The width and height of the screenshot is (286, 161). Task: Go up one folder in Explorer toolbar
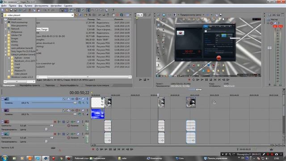76,15
